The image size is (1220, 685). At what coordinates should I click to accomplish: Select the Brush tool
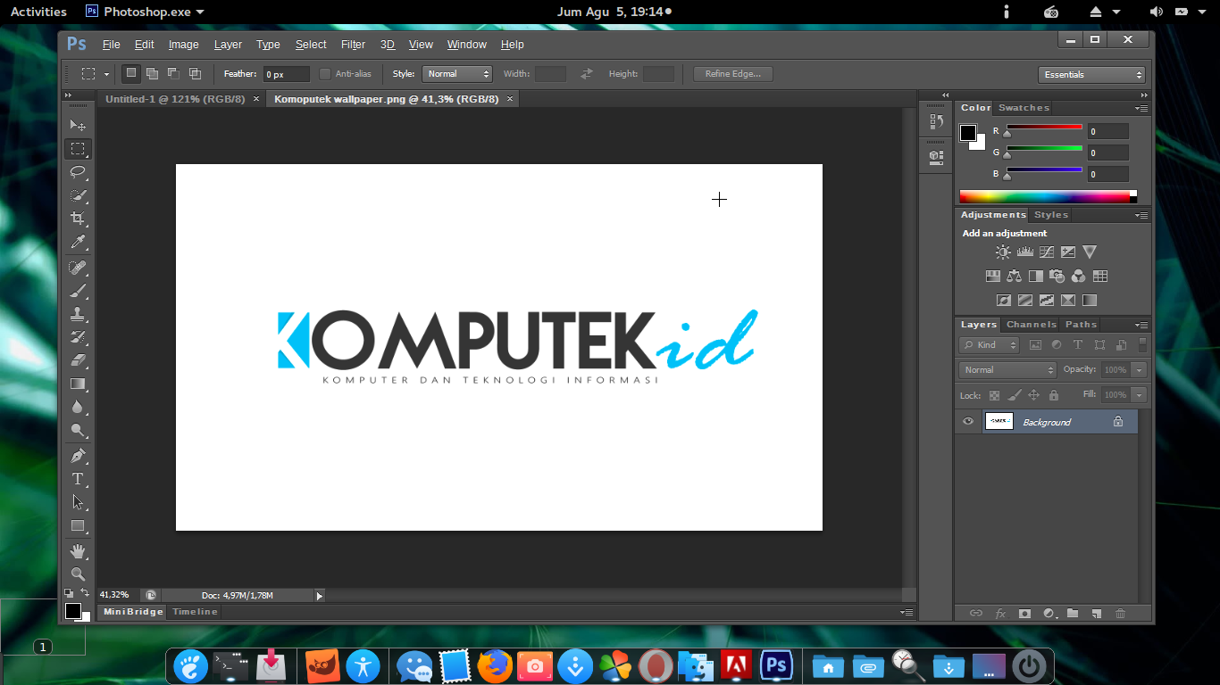tap(78, 291)
